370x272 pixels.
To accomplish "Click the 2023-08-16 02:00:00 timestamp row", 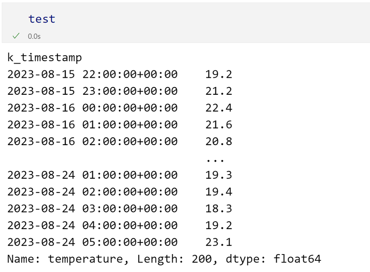I will (92, 141).
